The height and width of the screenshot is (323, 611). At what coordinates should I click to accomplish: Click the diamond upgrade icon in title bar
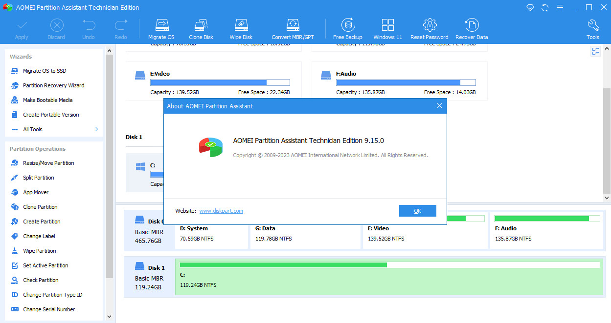point(530,7)
